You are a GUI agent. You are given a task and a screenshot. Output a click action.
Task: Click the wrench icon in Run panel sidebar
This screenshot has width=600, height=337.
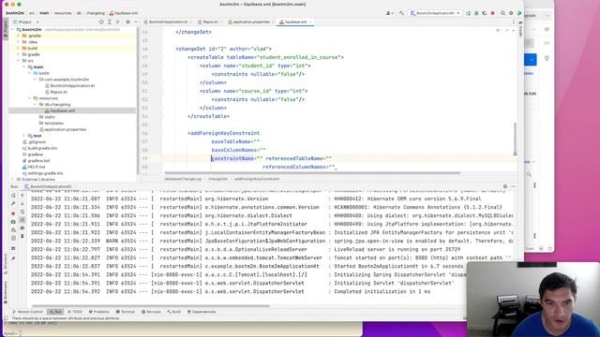tap(13, 204)
